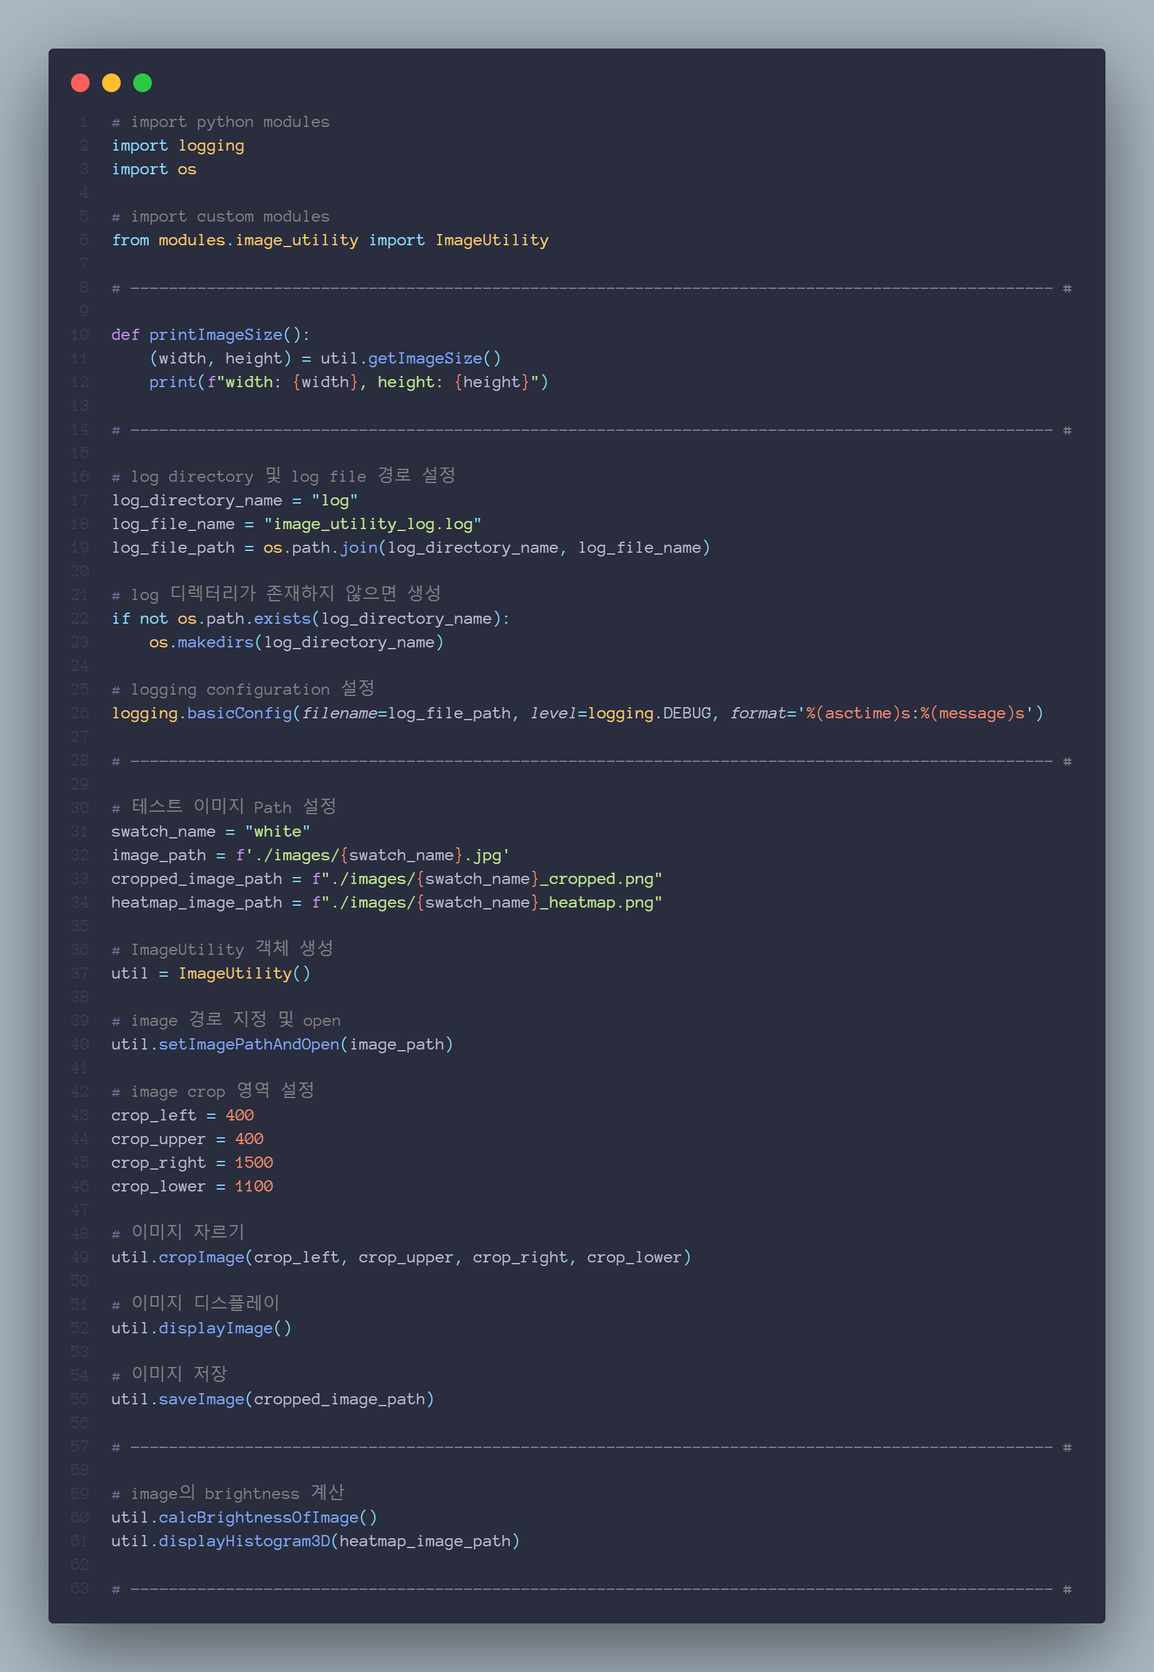Click 'modules.image_utility' in the import line
The height and width of the screenshot is (1672, 1154).
(258, 240)
